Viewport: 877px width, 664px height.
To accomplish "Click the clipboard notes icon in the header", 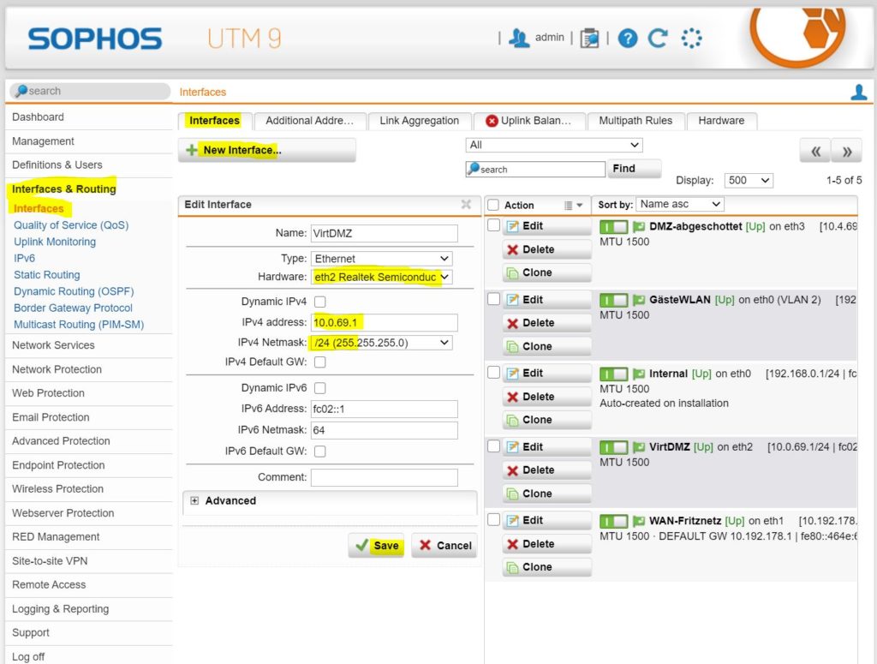I will coord(590,37).
